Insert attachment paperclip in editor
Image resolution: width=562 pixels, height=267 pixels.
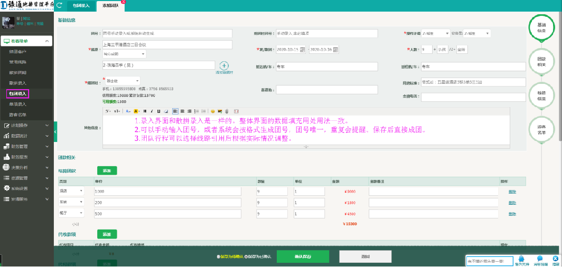[227, 111]
